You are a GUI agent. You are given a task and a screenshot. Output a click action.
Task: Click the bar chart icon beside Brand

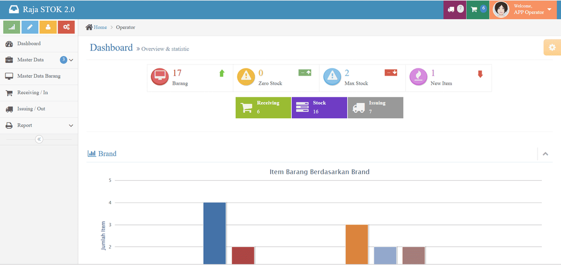click(x=91, y=154)
